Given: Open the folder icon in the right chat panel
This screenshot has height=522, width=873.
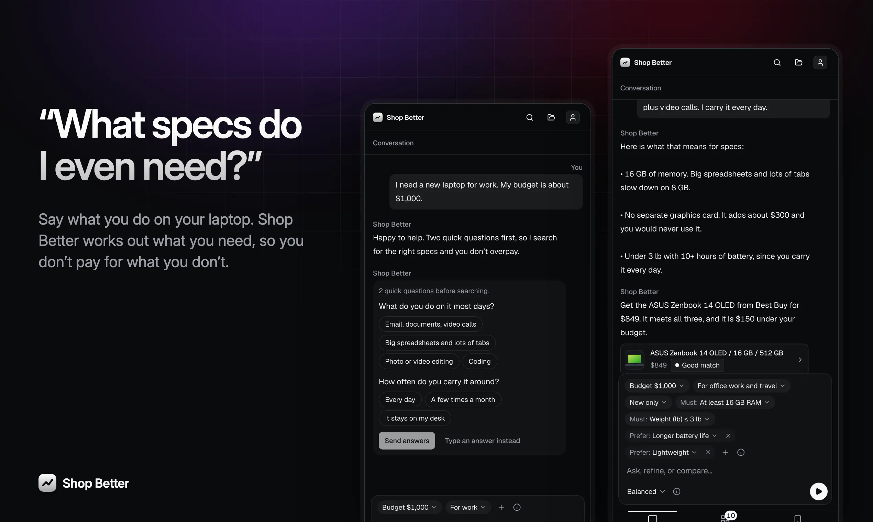Looking at the screenshot, I should tap(799, 63).
